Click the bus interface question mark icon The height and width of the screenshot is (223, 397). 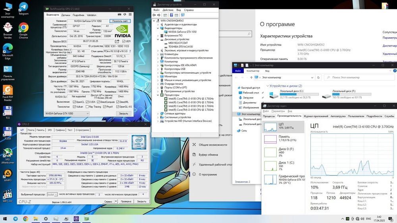pos(129,51)
